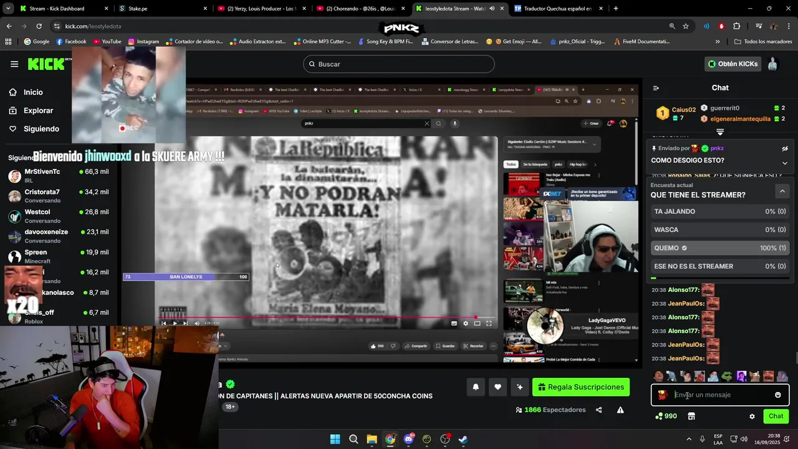Open Discord from the taskbar

click(x=408, y=439)
